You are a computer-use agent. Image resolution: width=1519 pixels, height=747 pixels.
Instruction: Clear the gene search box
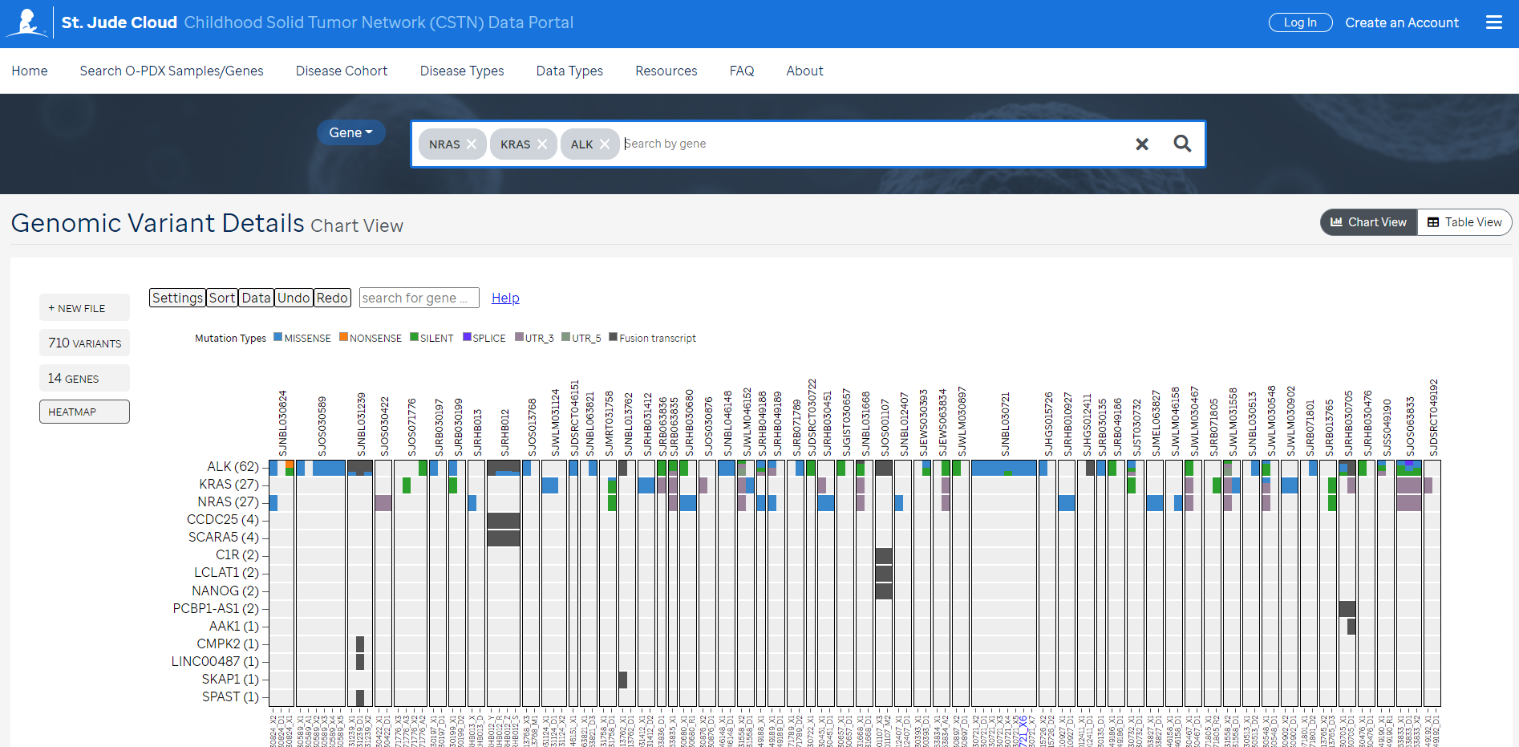(x=1142, y=144)
